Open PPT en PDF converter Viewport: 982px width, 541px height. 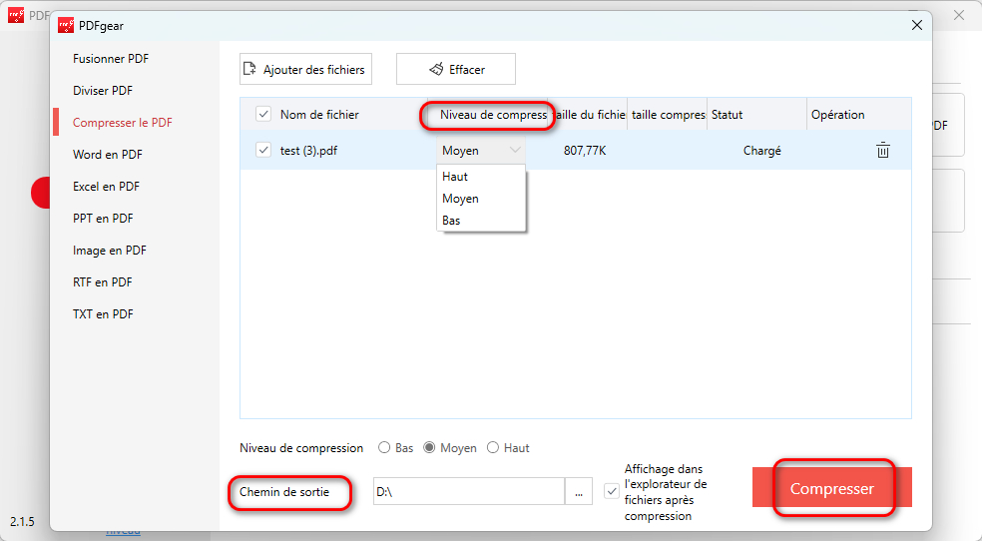(103, 218)
